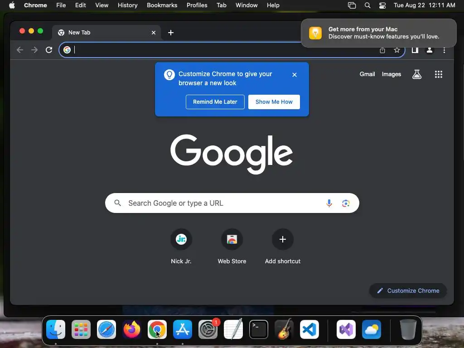Launch Terminal from the dock
This screenshot has height=348, width=464.
259,329
